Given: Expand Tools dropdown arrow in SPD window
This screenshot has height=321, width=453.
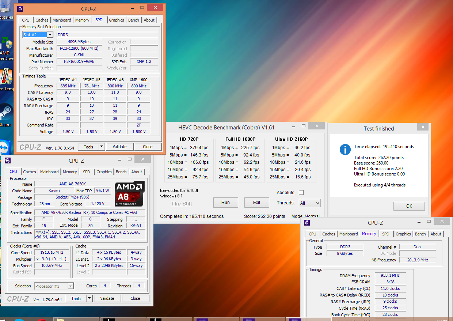Looking at the screenshot, I should [102, 147].
